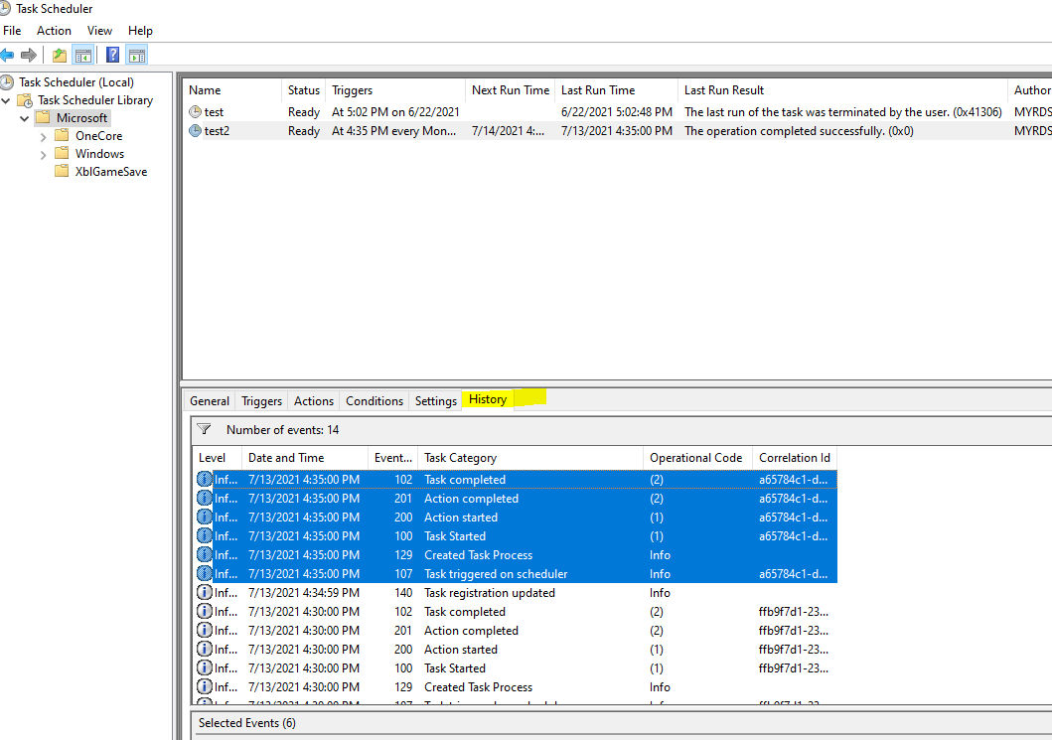
Task: Open the Action menu
Action: point(54,31)
